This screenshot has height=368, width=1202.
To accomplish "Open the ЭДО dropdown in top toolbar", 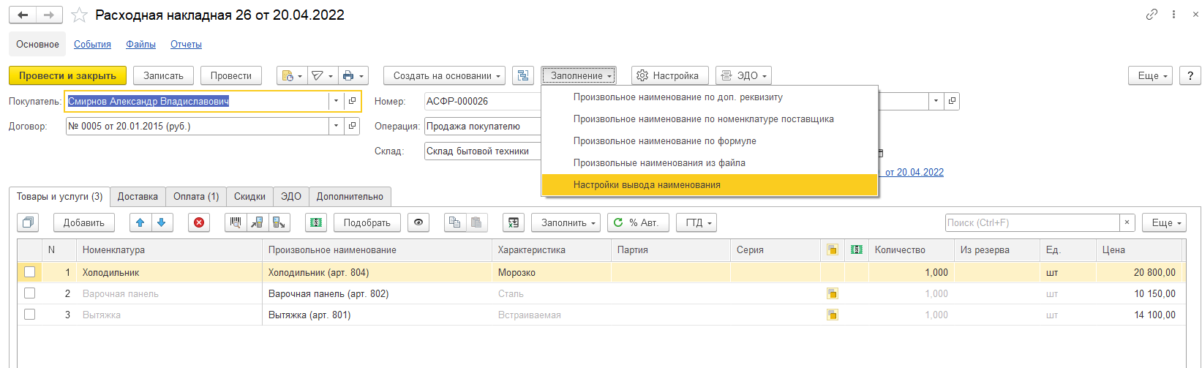I will pyautogui.click(x=743, y=75).
